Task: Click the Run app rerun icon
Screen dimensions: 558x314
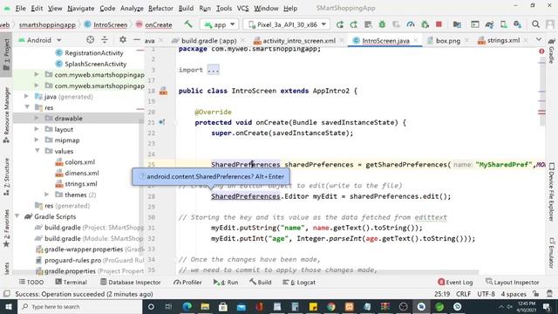Action: [x=340, y=24]
